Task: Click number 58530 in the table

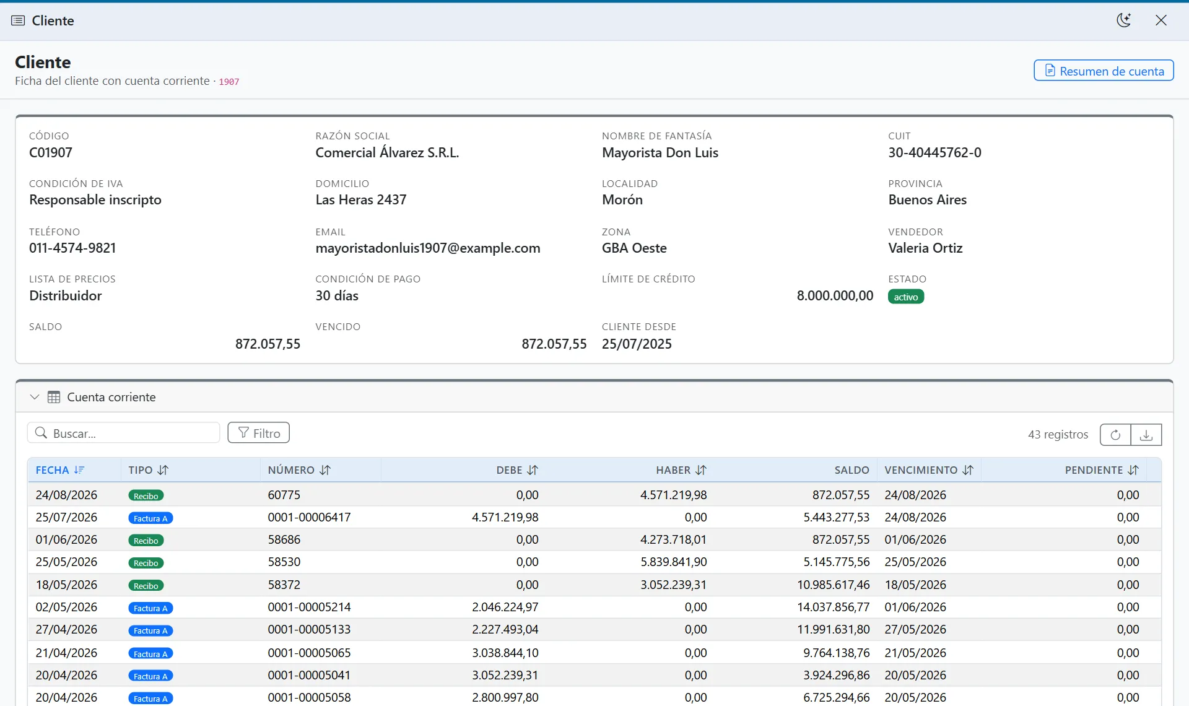Action: (284, 562)
